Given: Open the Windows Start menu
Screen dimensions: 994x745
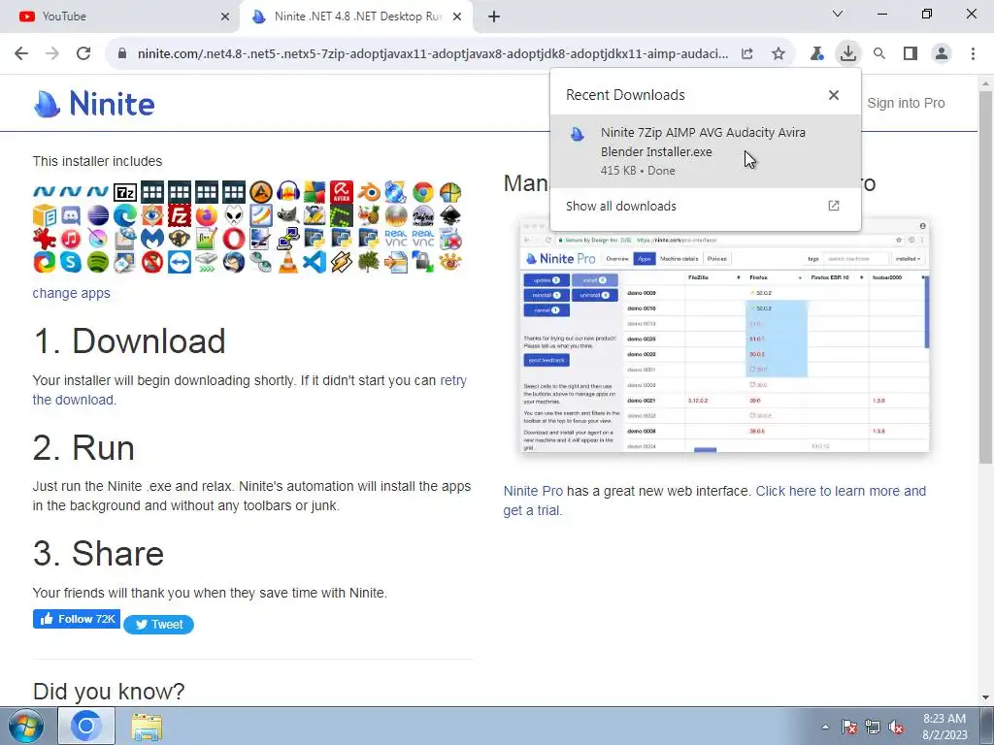Looking at the screenshot, I should [25, 726].
